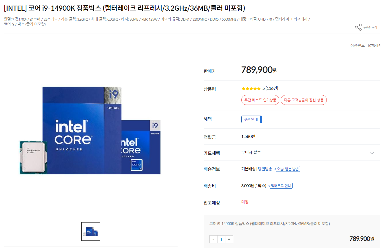
Task: Click the share icon next to 공유하기
Action: 358,27
